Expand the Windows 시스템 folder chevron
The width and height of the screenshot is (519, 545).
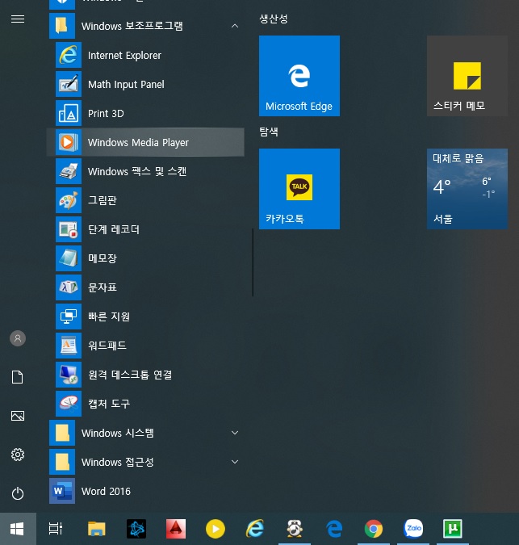(x=235, y=433)
